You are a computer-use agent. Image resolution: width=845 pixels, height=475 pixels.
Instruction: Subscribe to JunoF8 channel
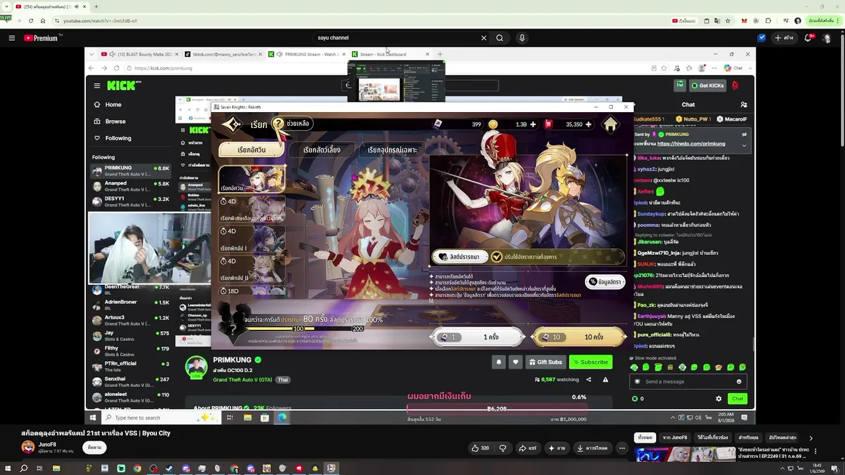pos(94,447)
